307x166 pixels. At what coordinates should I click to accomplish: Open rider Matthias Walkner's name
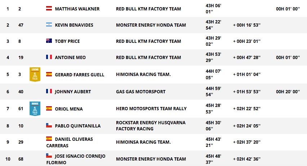tap(77, 9)
